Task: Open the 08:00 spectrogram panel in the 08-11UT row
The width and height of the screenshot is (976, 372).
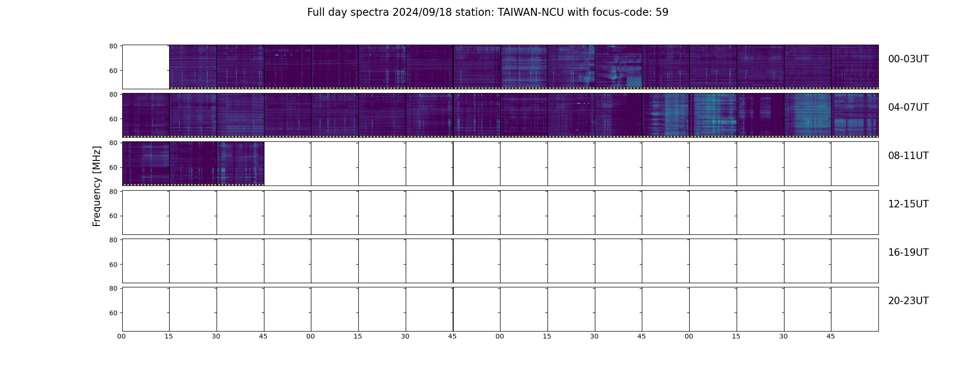Action: click(x=145, y=164)
